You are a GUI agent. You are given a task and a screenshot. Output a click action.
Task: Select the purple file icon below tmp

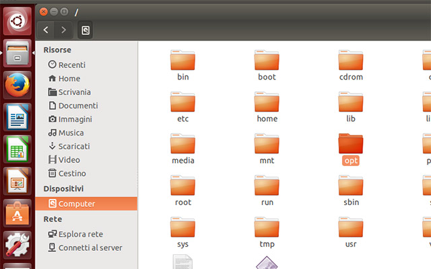(267, 262)
